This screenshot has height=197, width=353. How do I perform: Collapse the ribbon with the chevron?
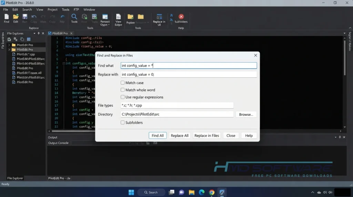pos(350,28)
